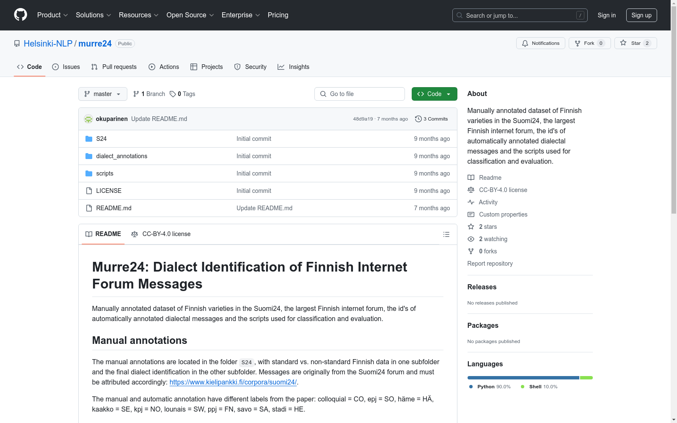Switch to the Projects tab
The height and width of the screenshot is (423, 677).
point(206,67)
